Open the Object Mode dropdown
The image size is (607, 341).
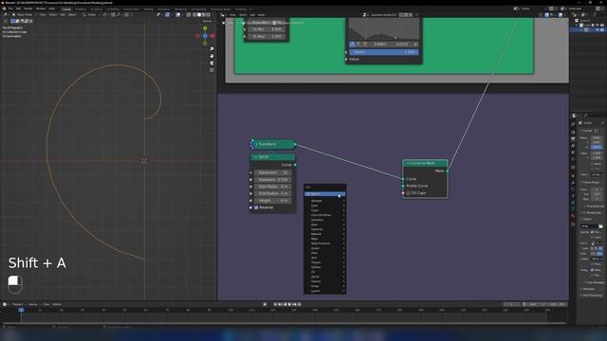pyautogui.click(x=24, y=15)
